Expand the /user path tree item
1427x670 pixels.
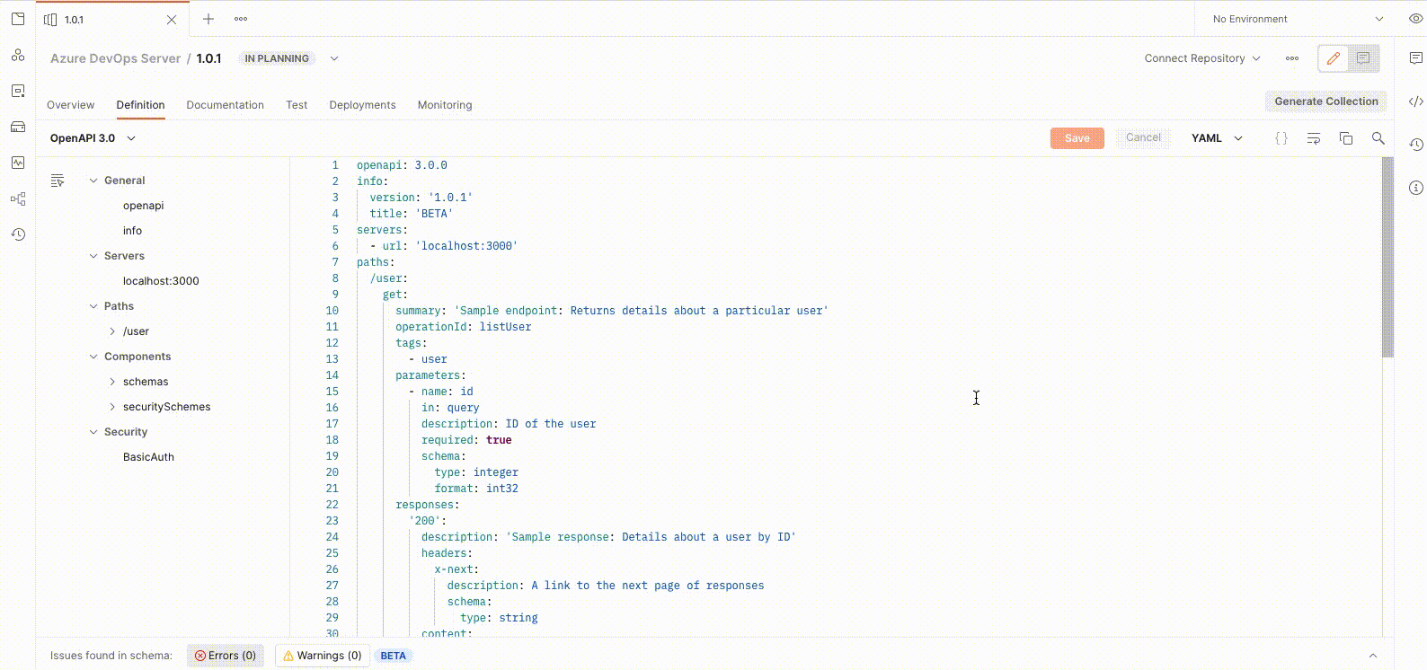[112, 331]
